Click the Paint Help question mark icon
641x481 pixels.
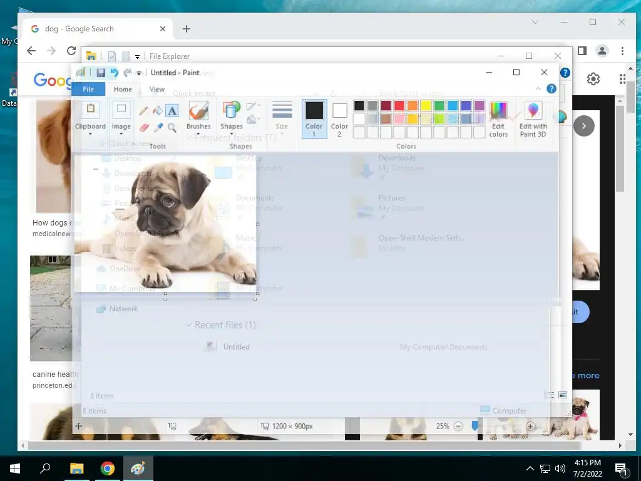(x=551, y=89)
